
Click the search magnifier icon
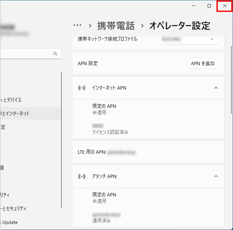[55, 53]
